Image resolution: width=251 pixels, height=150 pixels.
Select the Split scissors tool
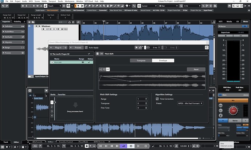click(93, 6)
